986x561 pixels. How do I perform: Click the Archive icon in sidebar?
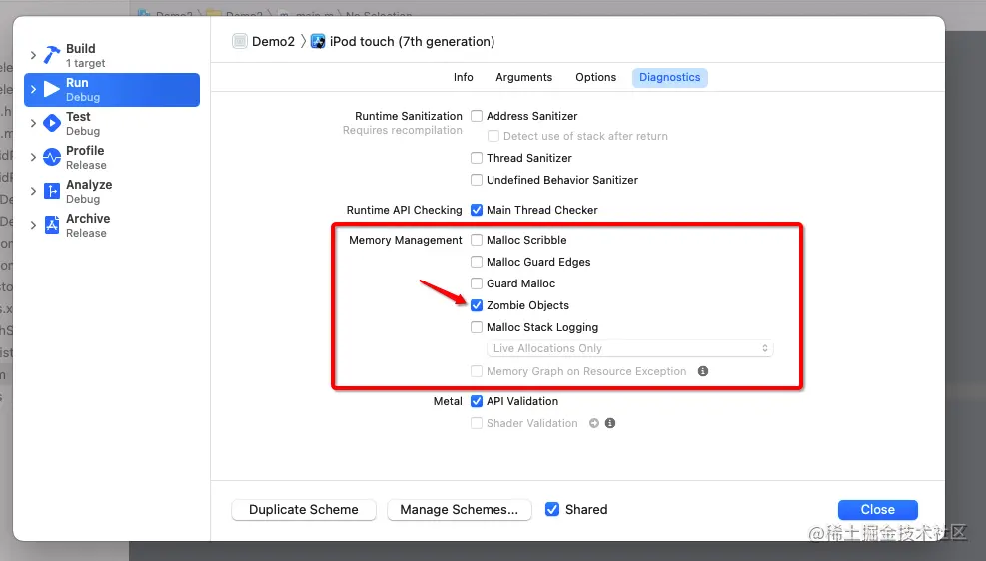[52, 225]
